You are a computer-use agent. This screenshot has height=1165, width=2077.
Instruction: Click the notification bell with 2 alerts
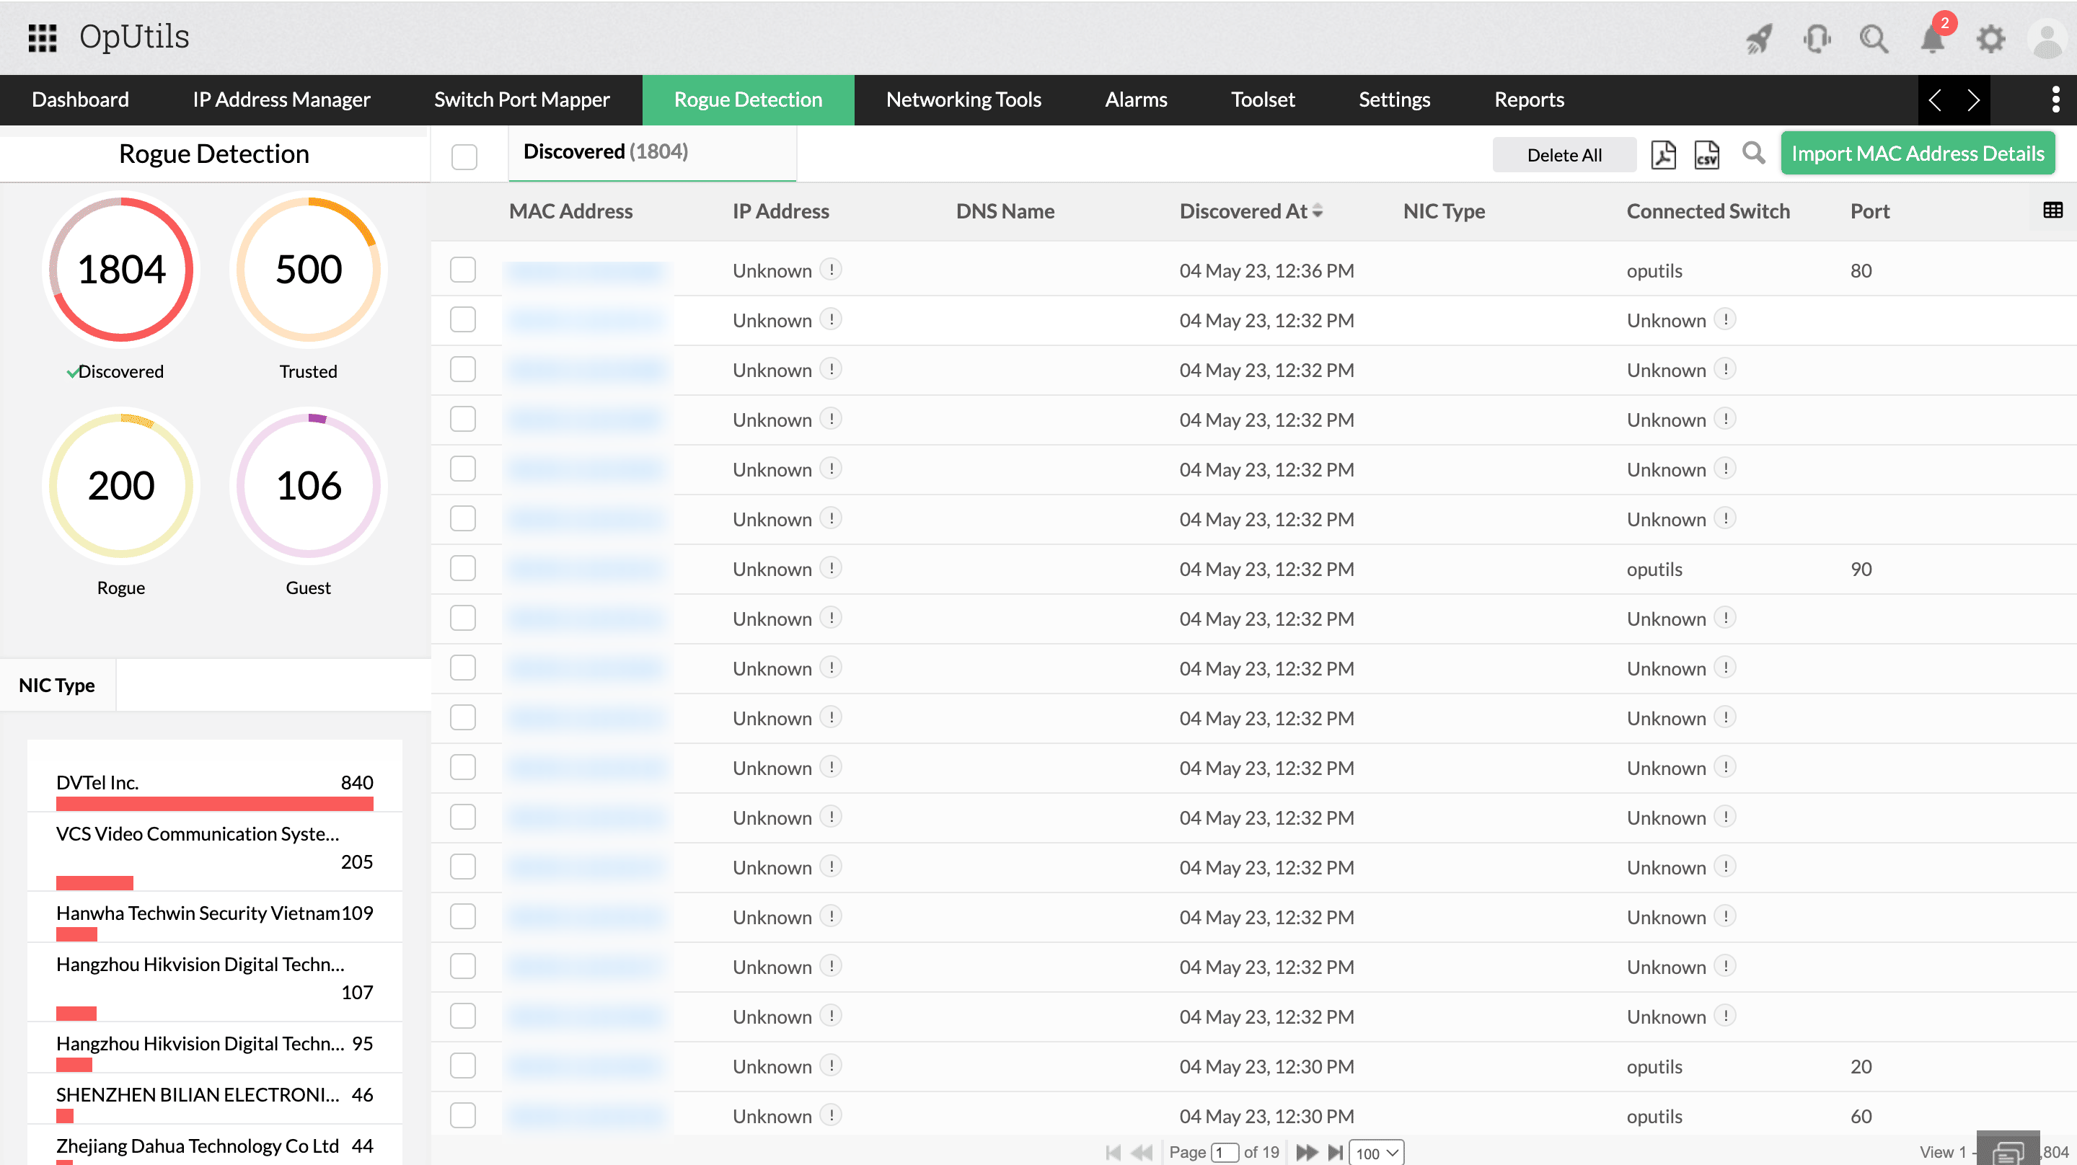[1932, 38]
